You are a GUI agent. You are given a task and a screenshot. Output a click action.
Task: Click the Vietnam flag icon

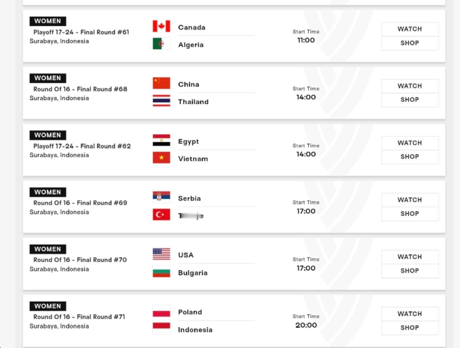point(161,157)
